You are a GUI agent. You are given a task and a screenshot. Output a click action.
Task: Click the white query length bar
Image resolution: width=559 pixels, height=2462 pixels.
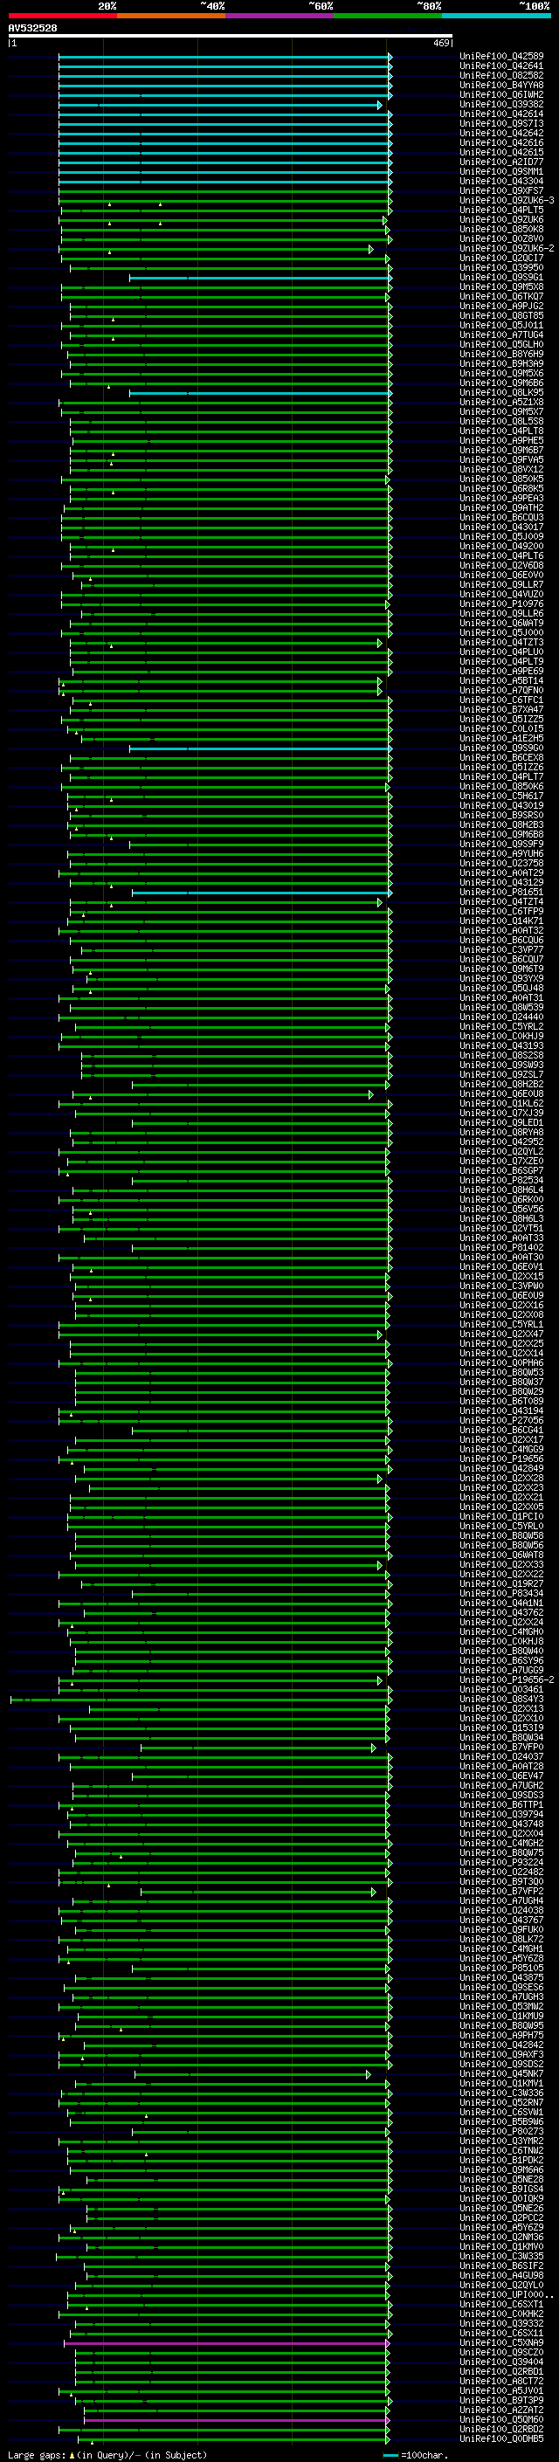click(230, 35)
